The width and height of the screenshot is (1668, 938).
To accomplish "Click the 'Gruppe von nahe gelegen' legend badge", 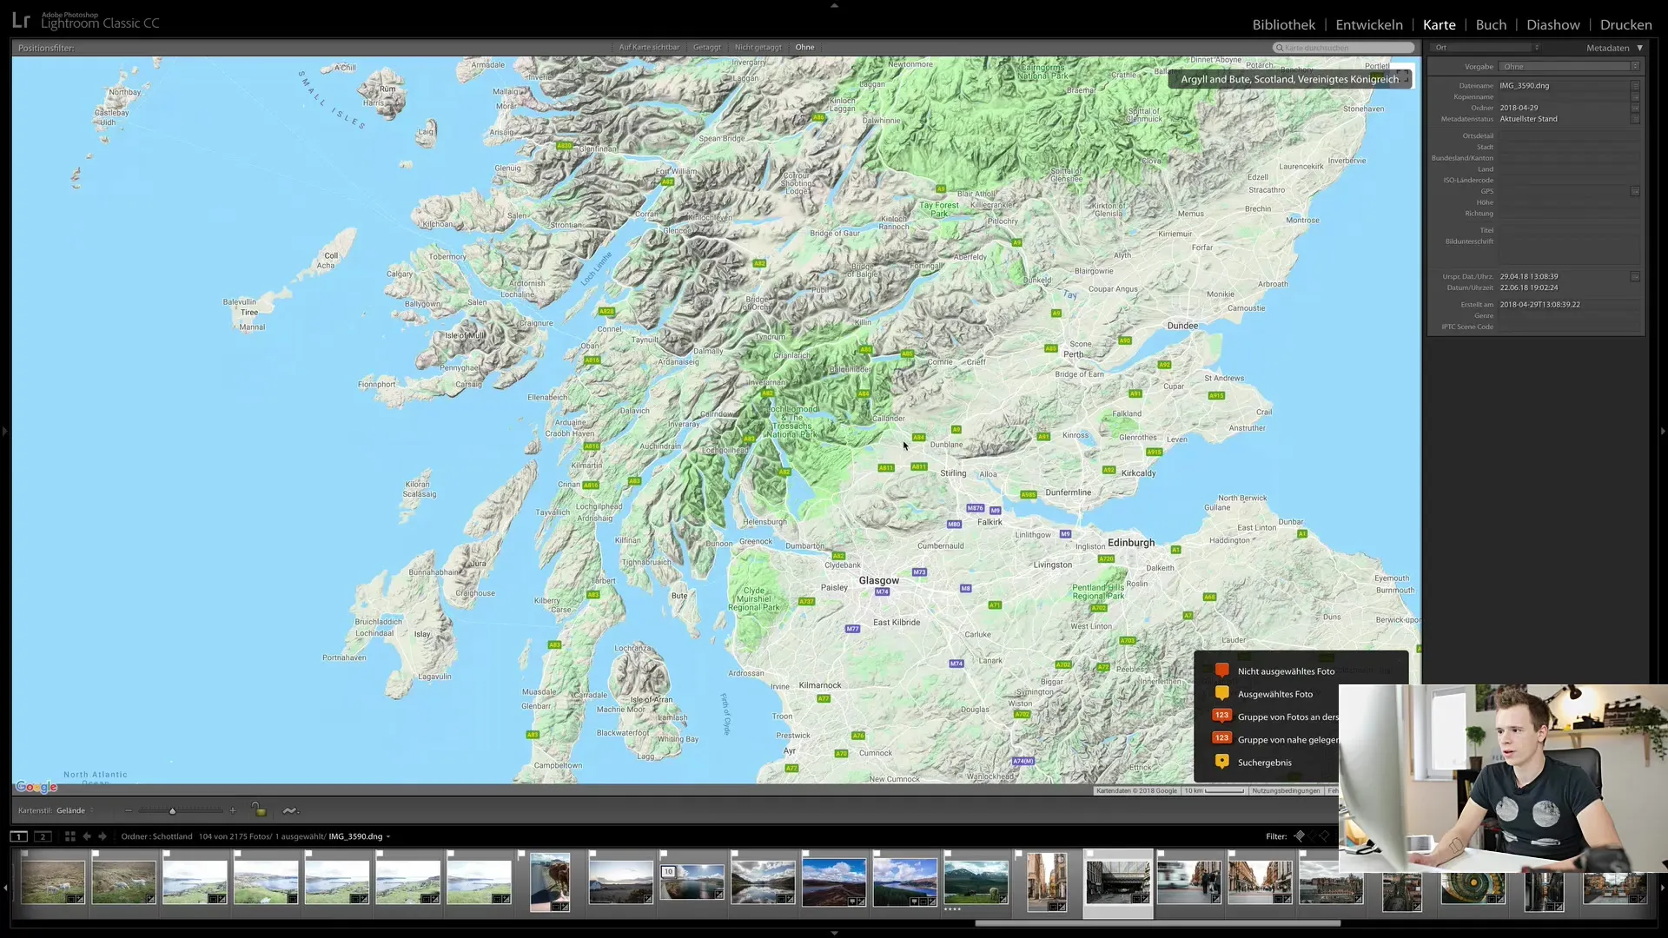I will coord(1221,738).
